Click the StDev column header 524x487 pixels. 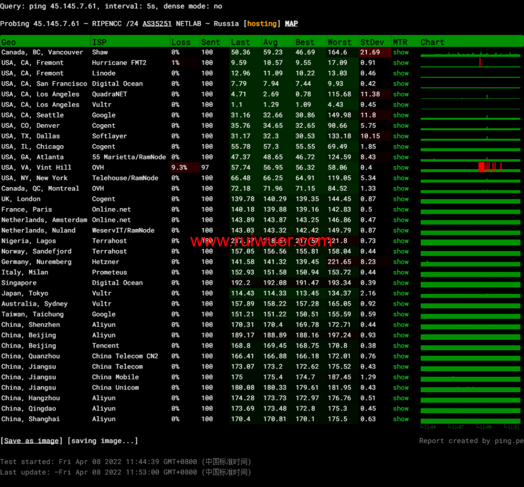(372, 42)
